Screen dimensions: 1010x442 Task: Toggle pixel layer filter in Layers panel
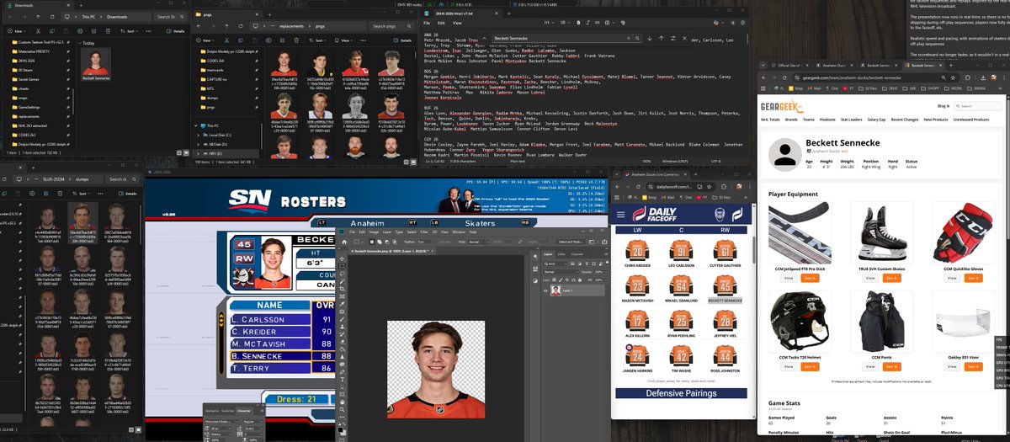[x=572, y=264]
